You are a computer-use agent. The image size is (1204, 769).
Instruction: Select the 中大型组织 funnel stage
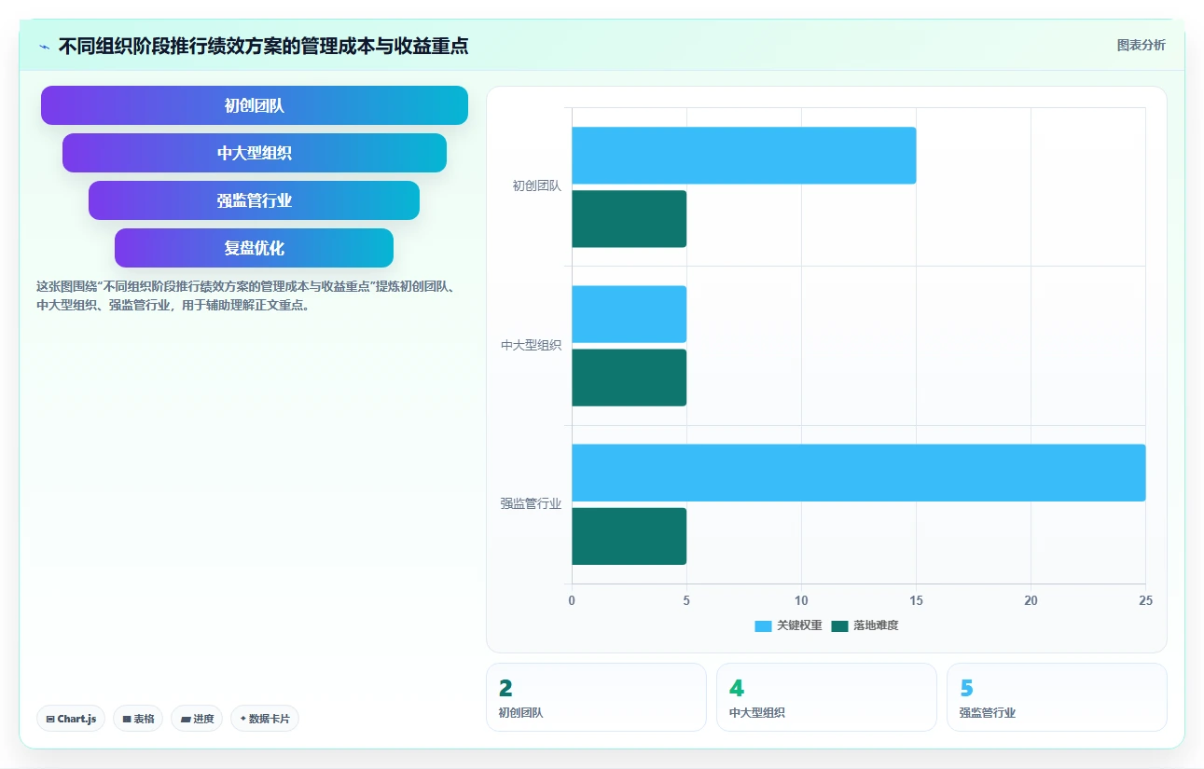click(x=255, y=153)
